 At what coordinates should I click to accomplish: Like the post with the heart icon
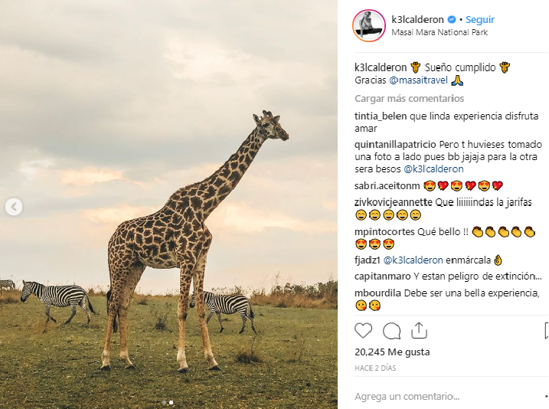coord(364,330)
